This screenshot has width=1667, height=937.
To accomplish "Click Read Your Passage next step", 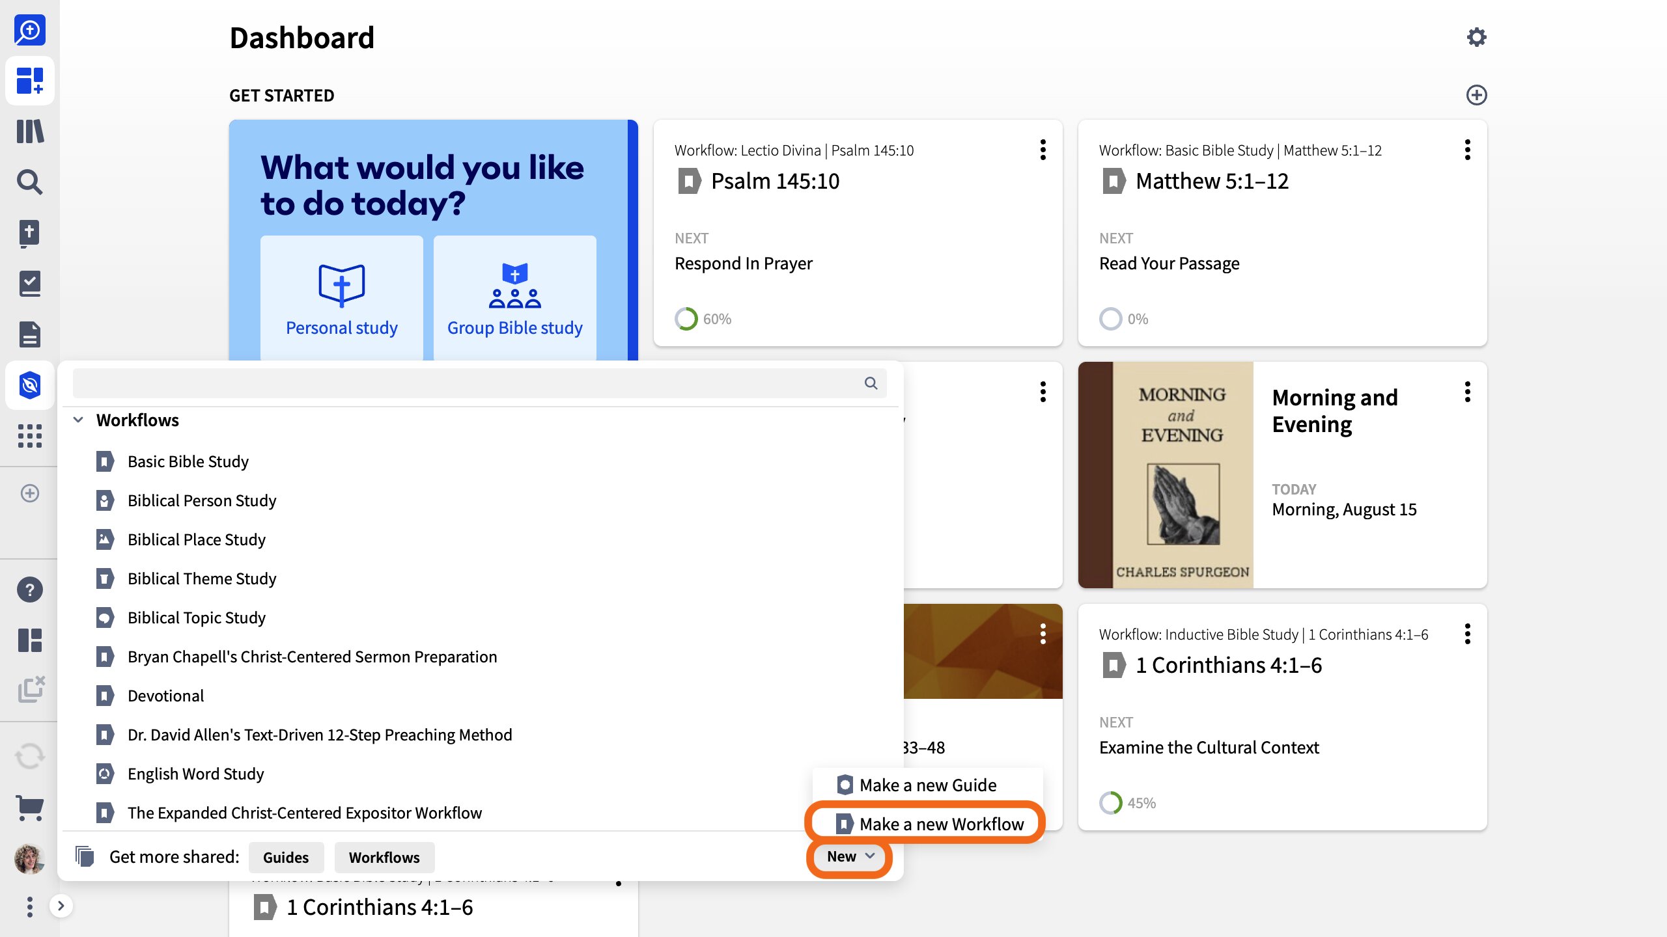I will 1170,264.
